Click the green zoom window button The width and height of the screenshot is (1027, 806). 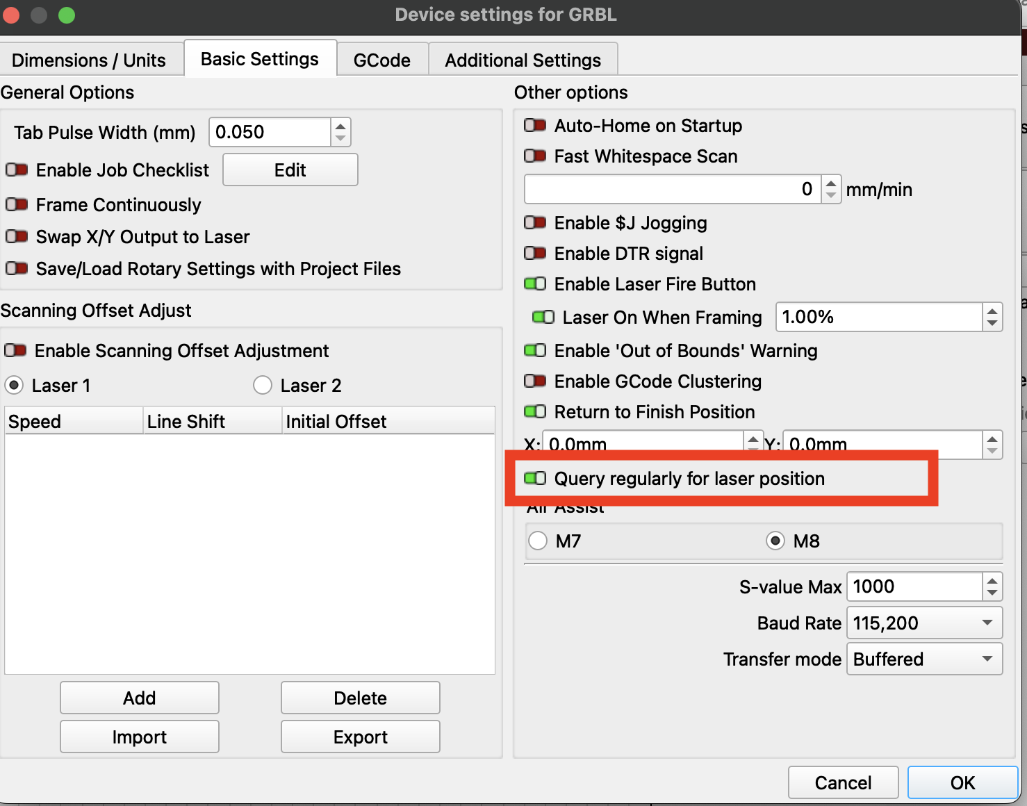pyautogui.click(x=67, y=15)
